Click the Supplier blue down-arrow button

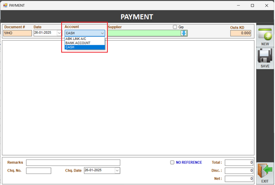(x=184, y=33)
